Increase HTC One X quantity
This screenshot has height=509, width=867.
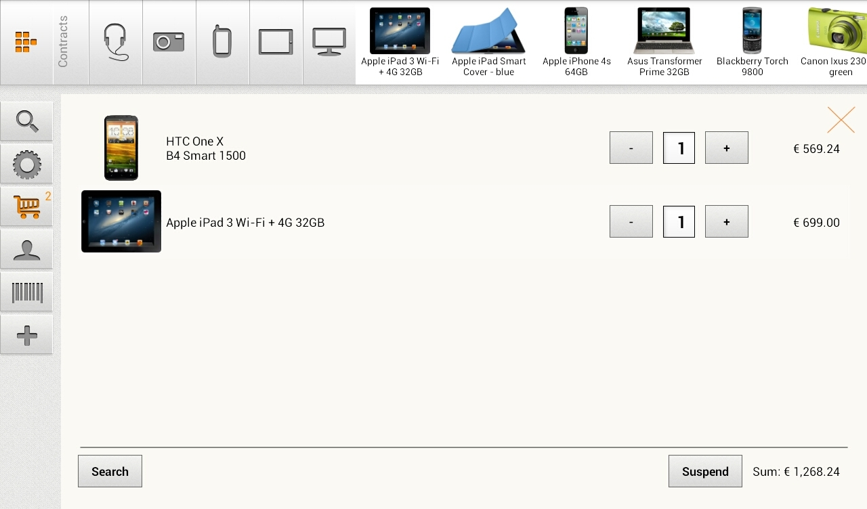click(x=727, y=148)
